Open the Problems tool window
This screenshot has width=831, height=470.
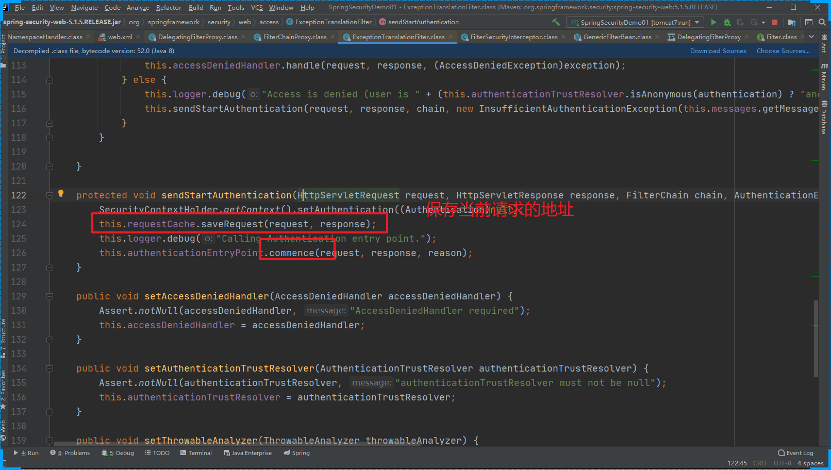[70, 453]
